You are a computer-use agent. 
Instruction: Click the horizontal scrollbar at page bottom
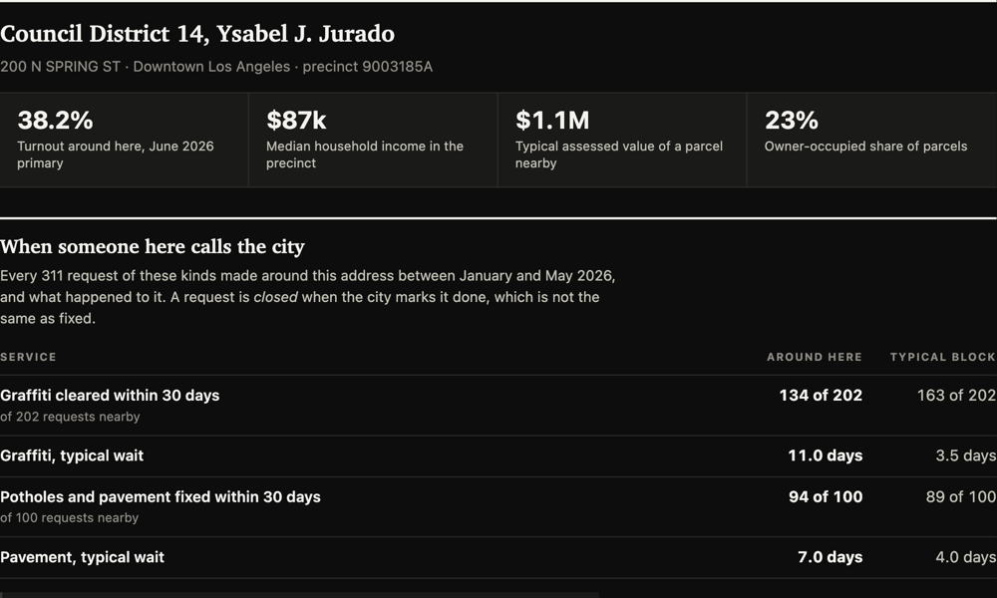(299, 595)
